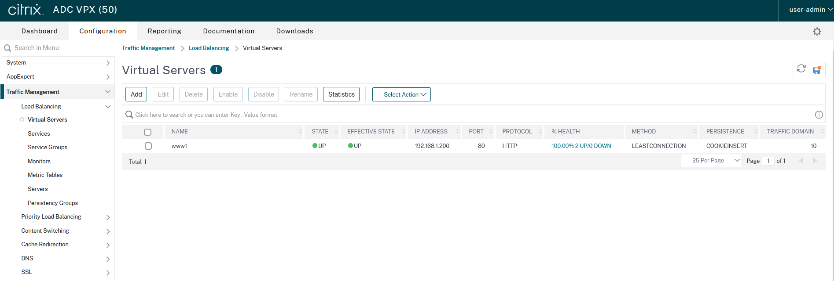834x281 pixels.
Task: Click the Add button
Action: coord(136,94)
